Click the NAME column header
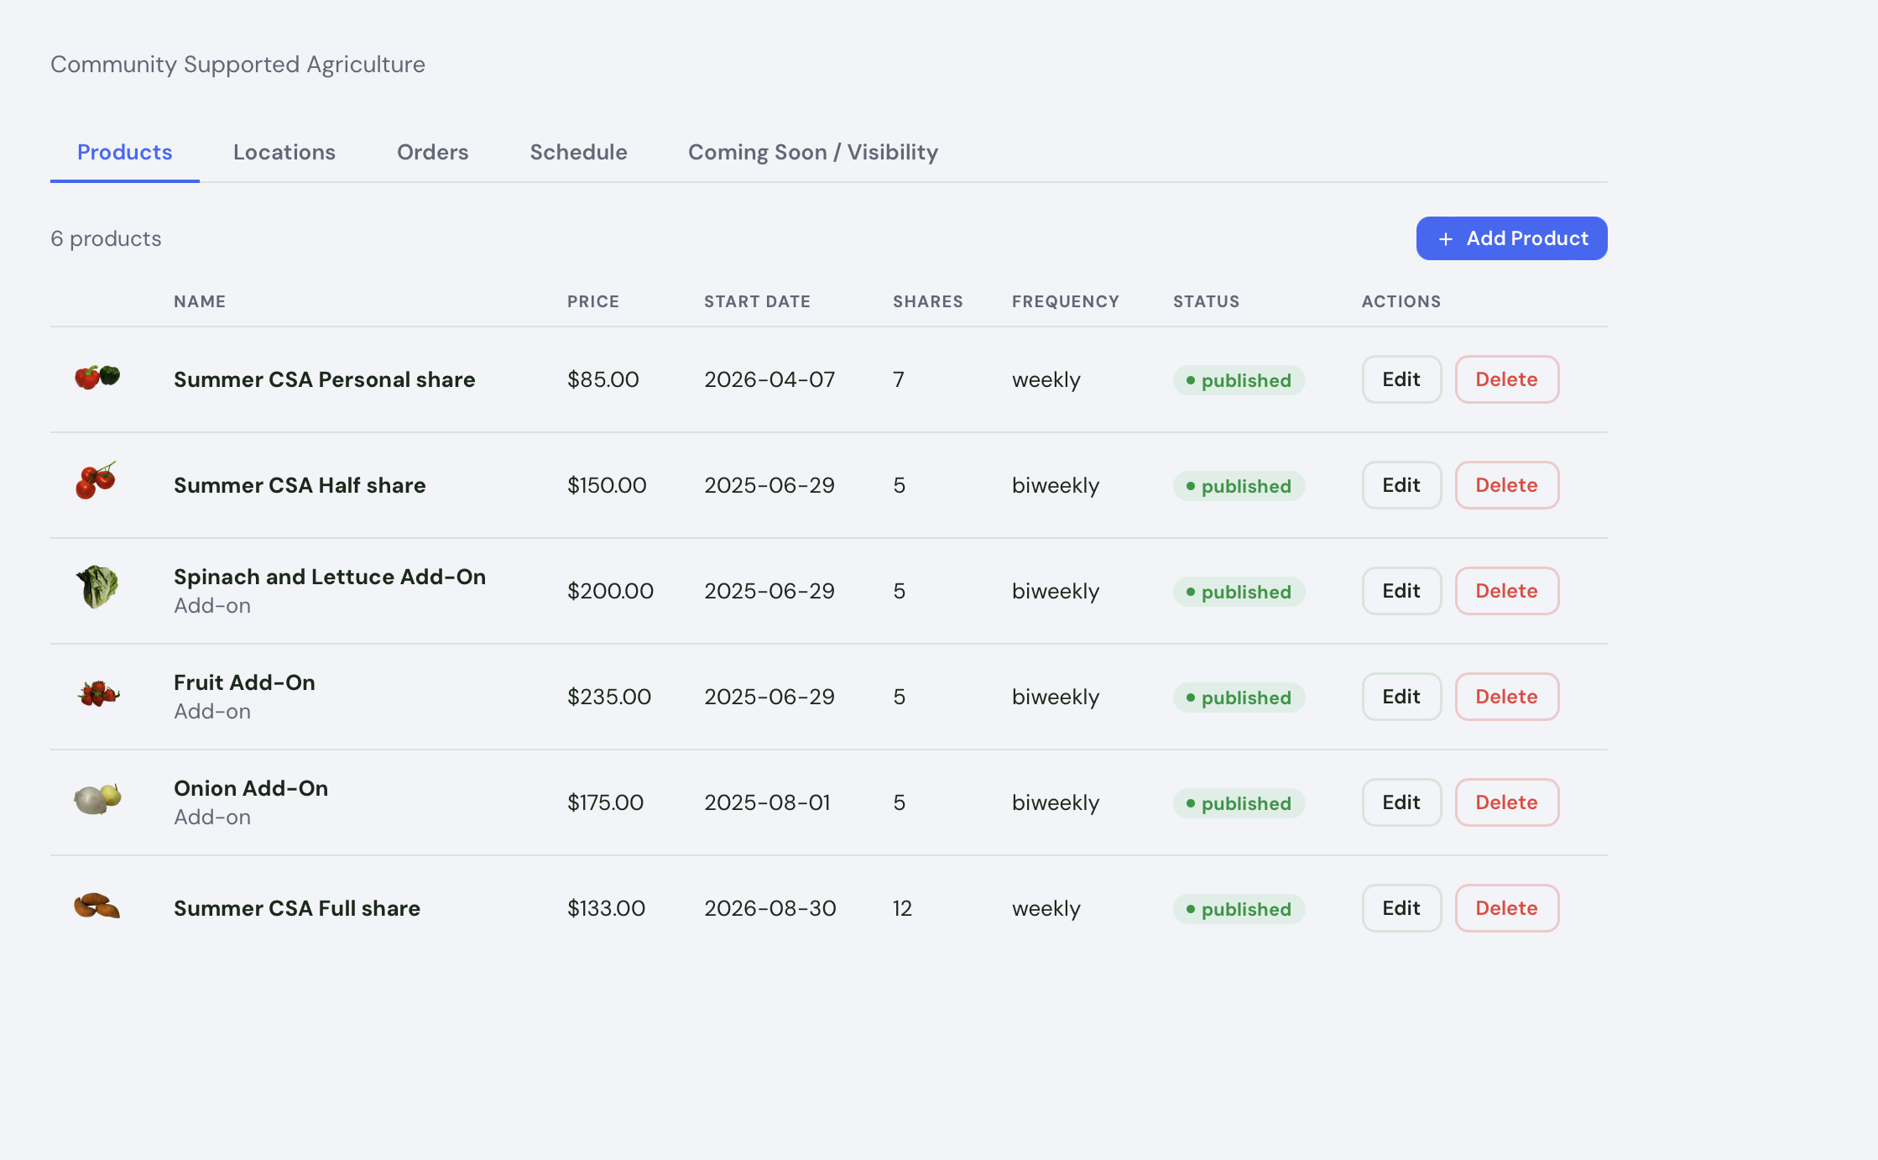 pos(200,301)
